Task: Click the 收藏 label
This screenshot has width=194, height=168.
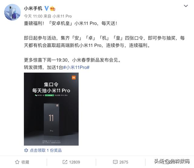Action: click(x=25, y=162)
